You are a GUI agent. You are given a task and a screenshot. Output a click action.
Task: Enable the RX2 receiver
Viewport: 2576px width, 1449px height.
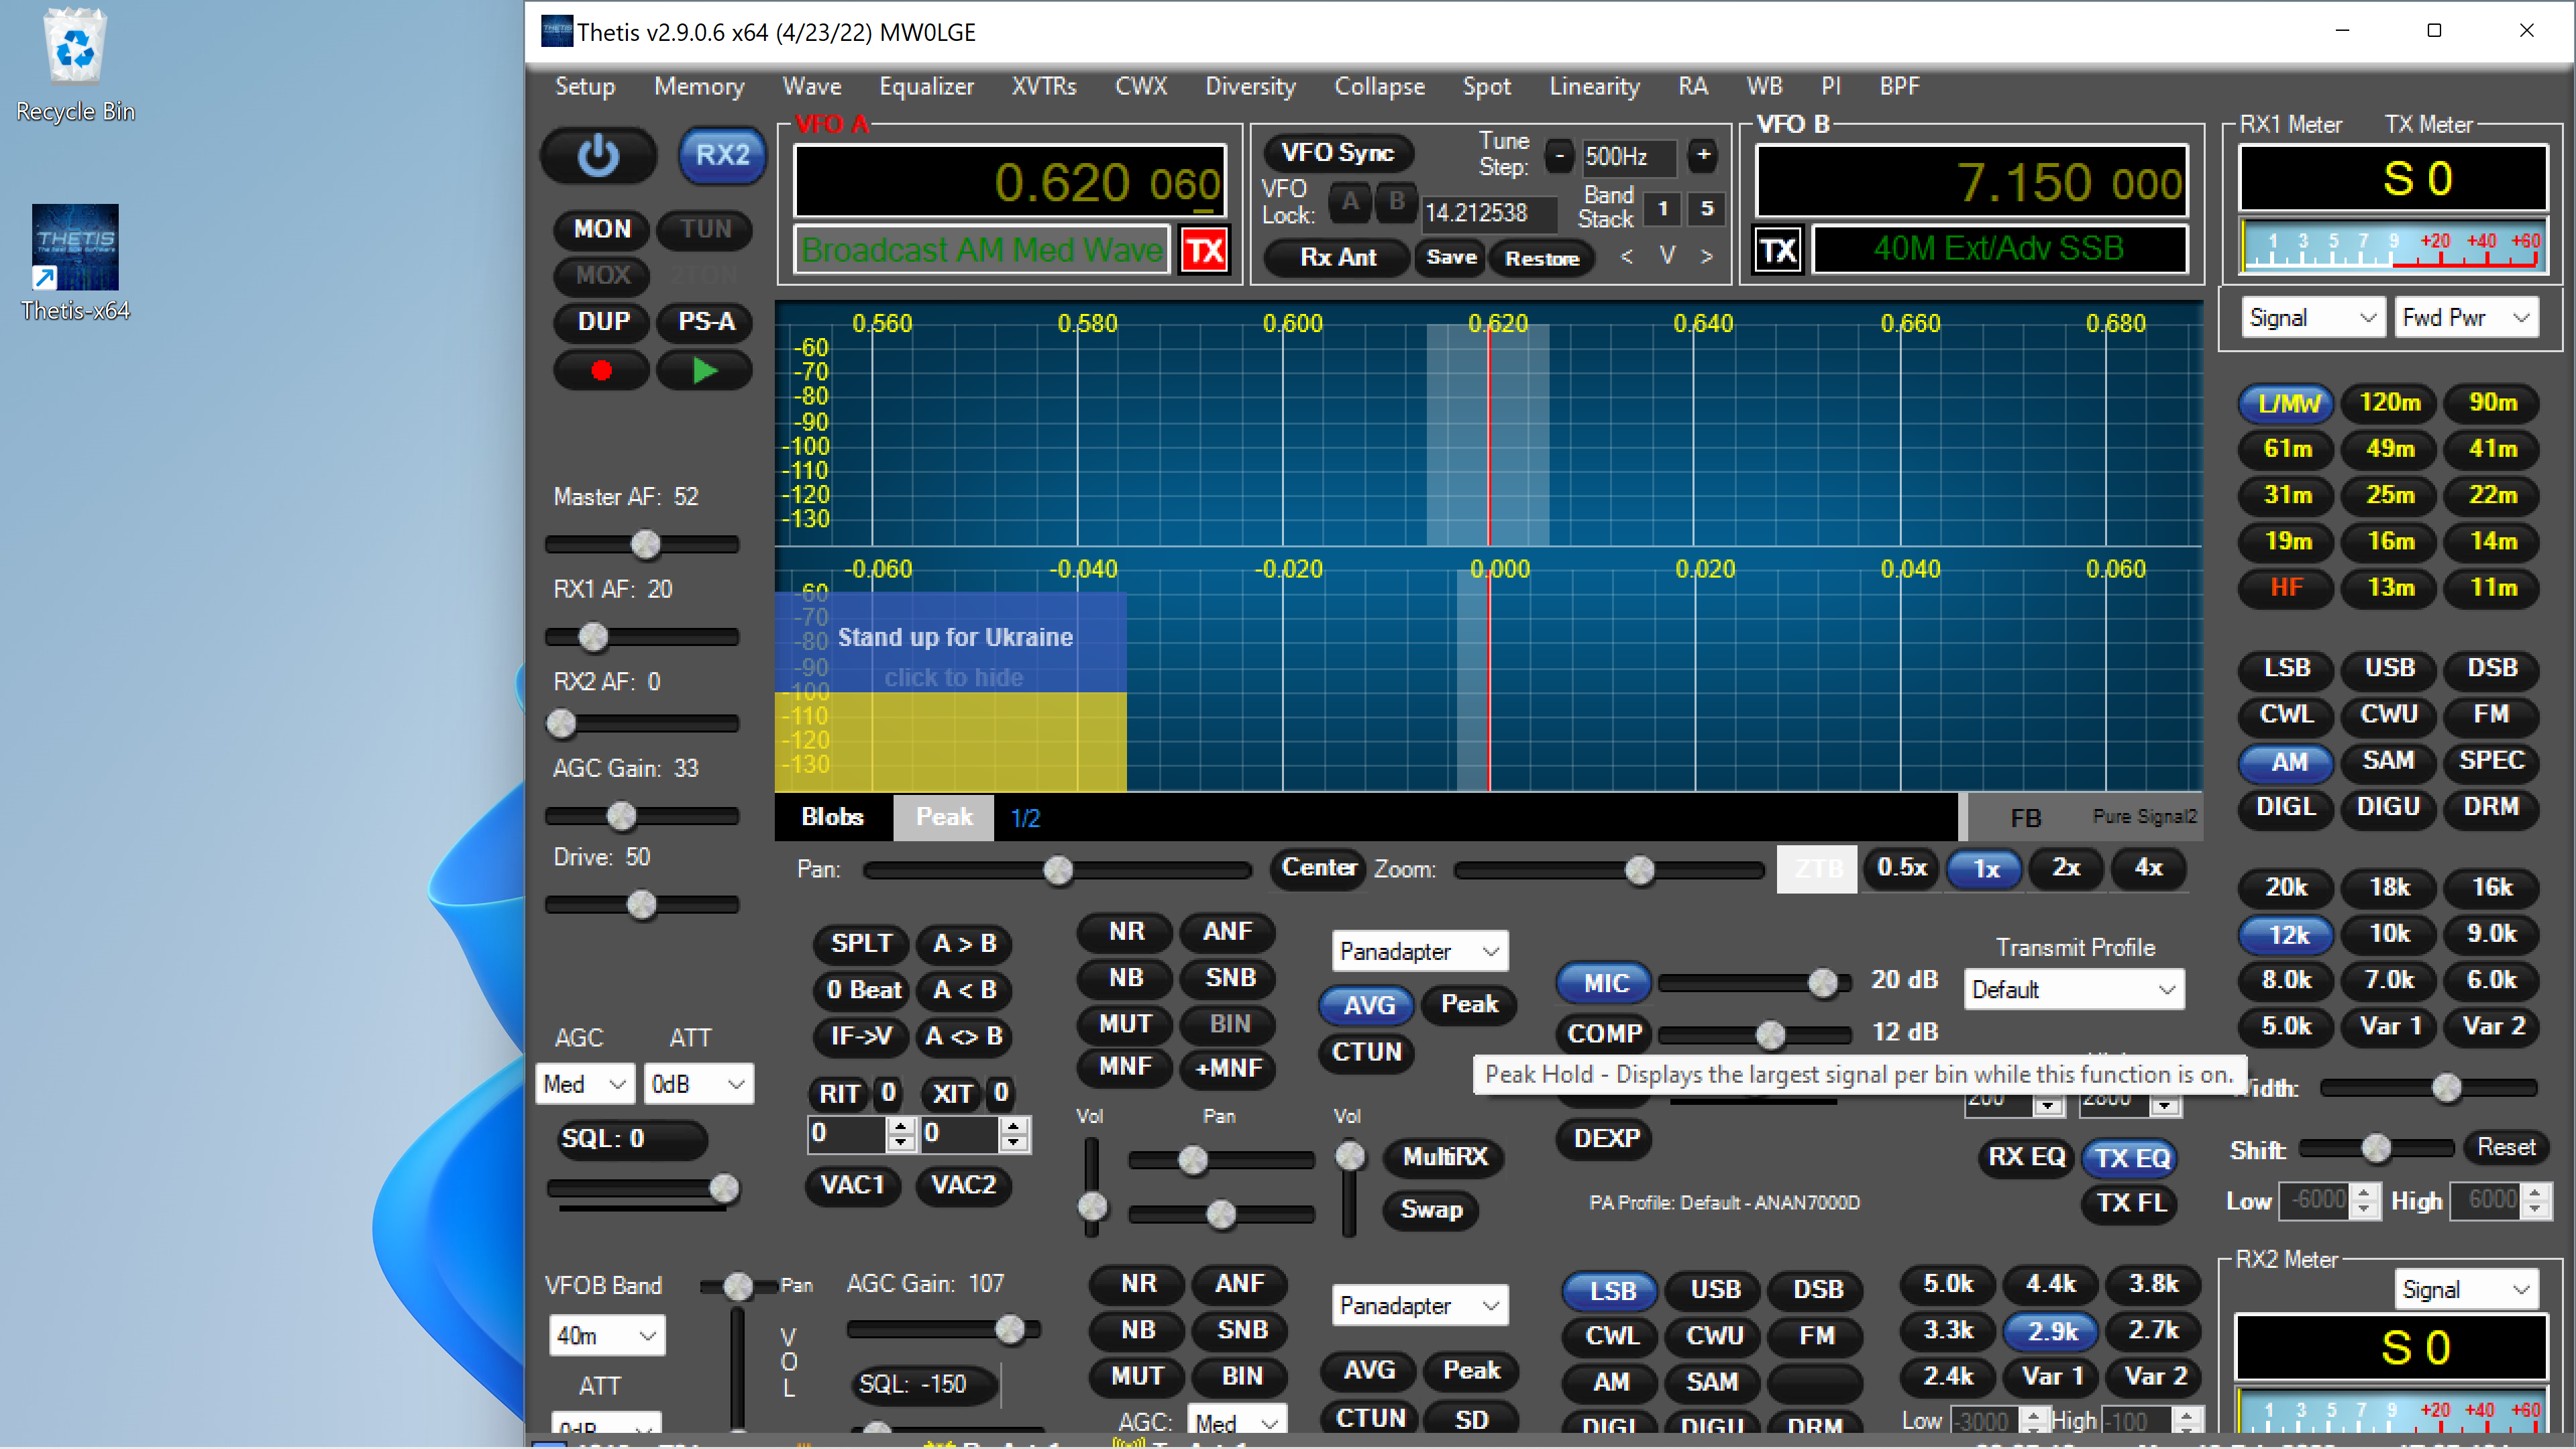722,155
